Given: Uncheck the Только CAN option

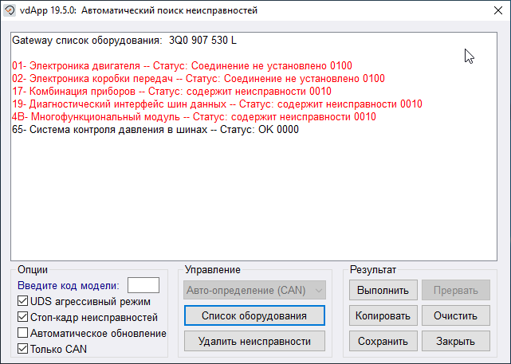Looking at the screenshot, I should (x=22, y=349).
